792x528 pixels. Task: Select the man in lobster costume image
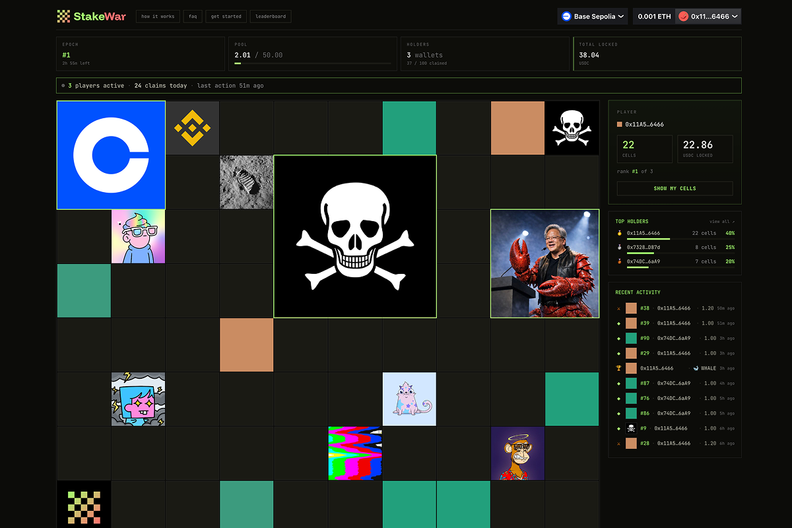coord(545,263)
